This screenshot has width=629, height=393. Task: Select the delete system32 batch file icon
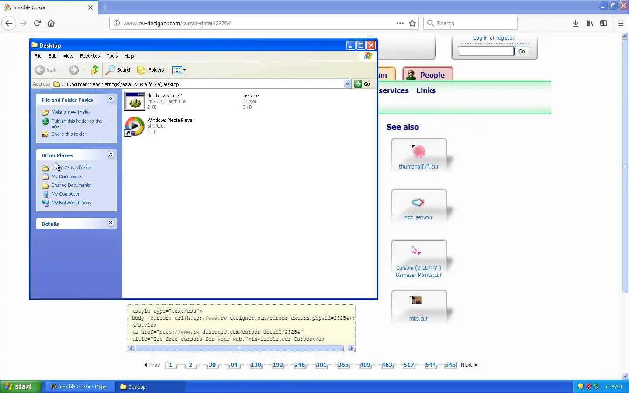click(x=135, y=101)
